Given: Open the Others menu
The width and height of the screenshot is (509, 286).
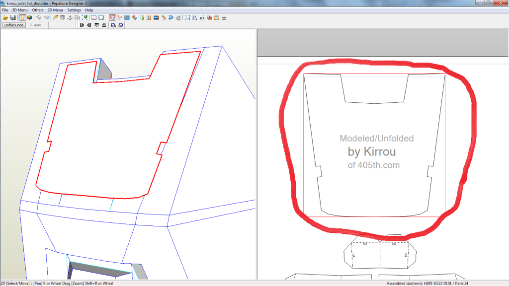Looking at the screenshot, I should coord(38,10).
